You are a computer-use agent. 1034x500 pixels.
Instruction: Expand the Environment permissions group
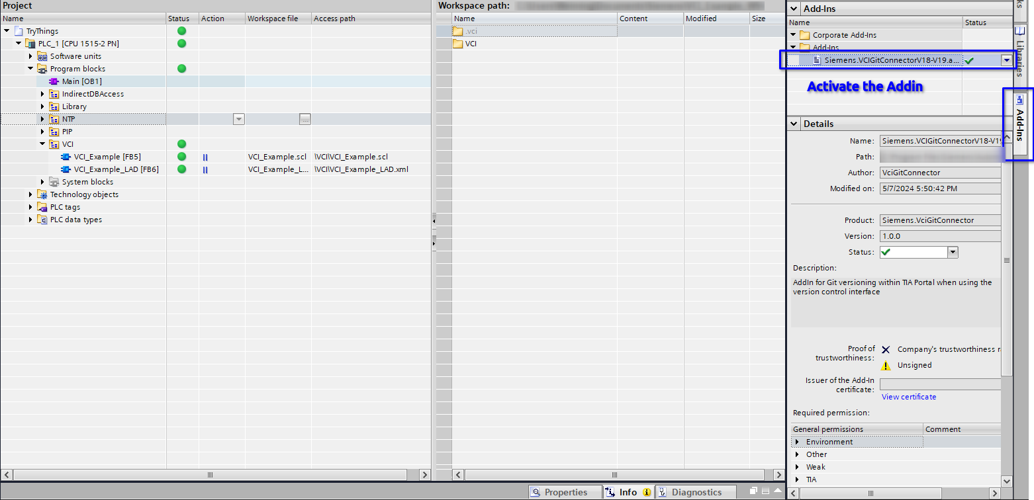tap(798, 442)
